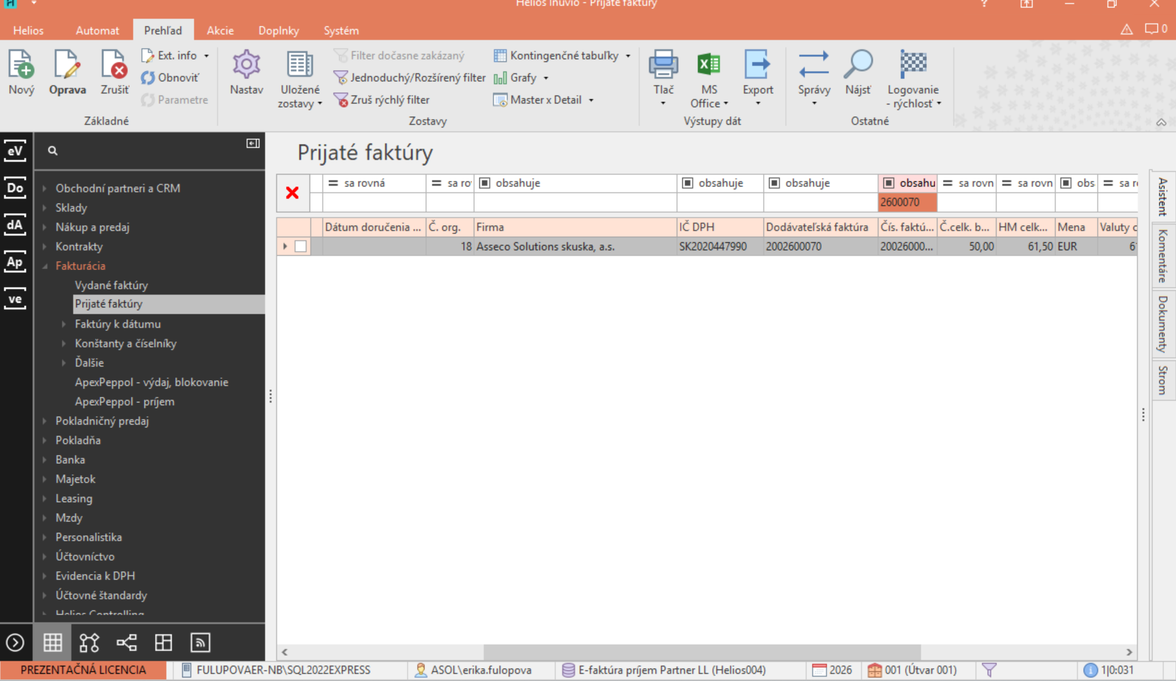Open the Doplnky ribbon tab
Viewport: 1176px width, 681px height.
(x=279, y=30)
